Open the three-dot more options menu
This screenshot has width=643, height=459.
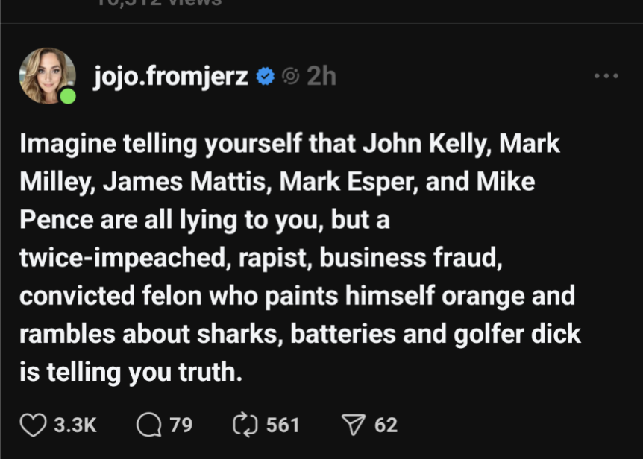(x=606, y=76)
